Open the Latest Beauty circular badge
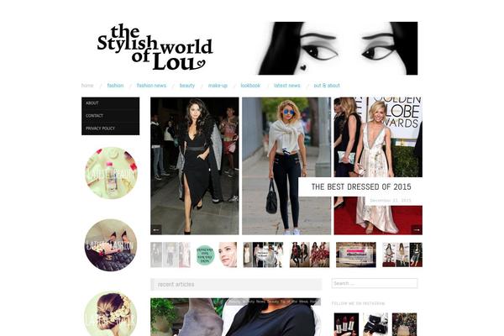Screen dimensions: 504x336 pos(111,173)
